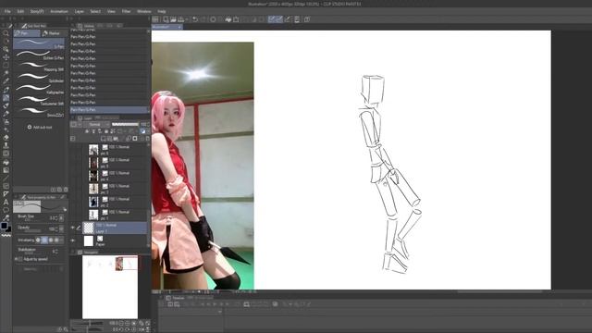
Task: Click the transparent color swatch below colors
Action: [x=6, y=235]
